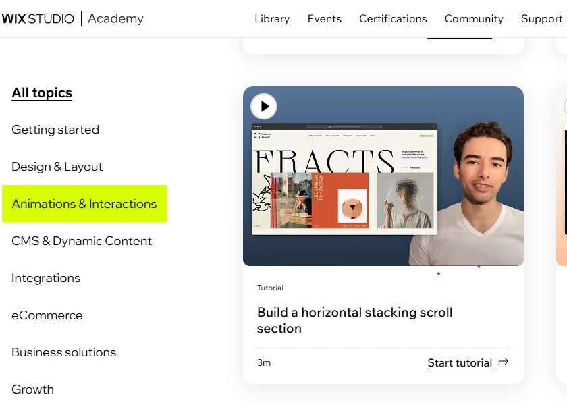Open the Support menu item
This screenshot has height=403, width=567.
tap(541, 18)
